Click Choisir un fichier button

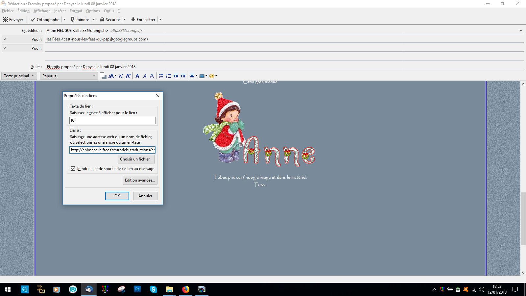pos(136,159)
